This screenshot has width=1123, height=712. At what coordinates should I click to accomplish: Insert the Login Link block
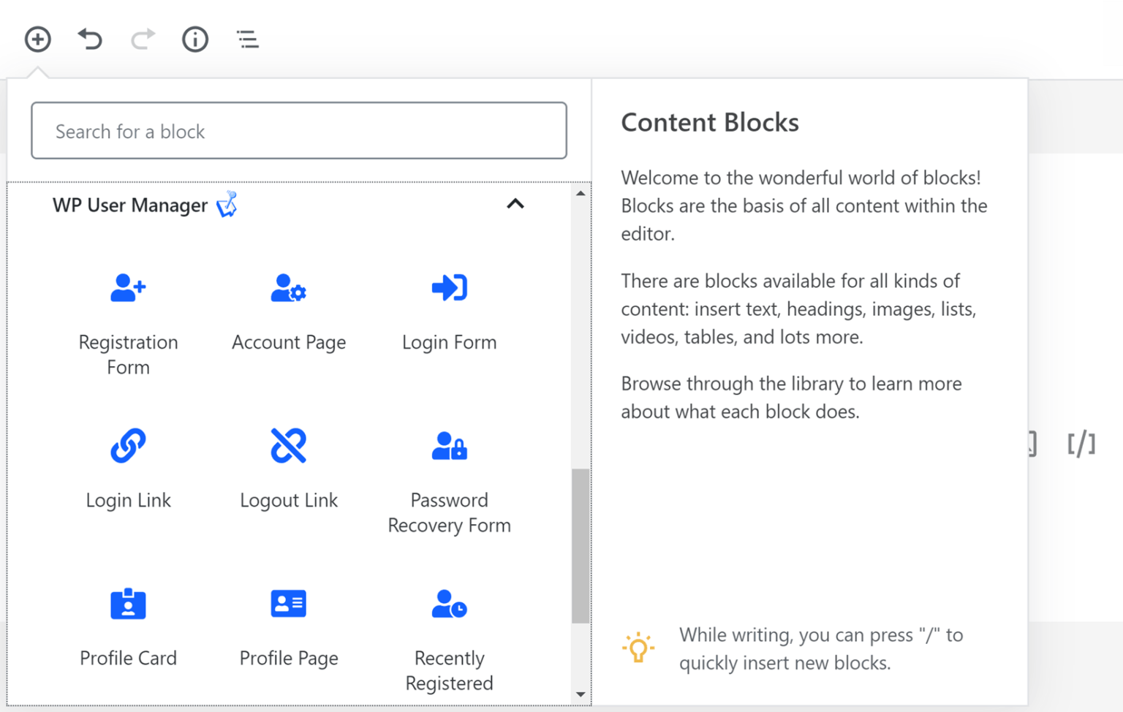click(x=128, y=469)
